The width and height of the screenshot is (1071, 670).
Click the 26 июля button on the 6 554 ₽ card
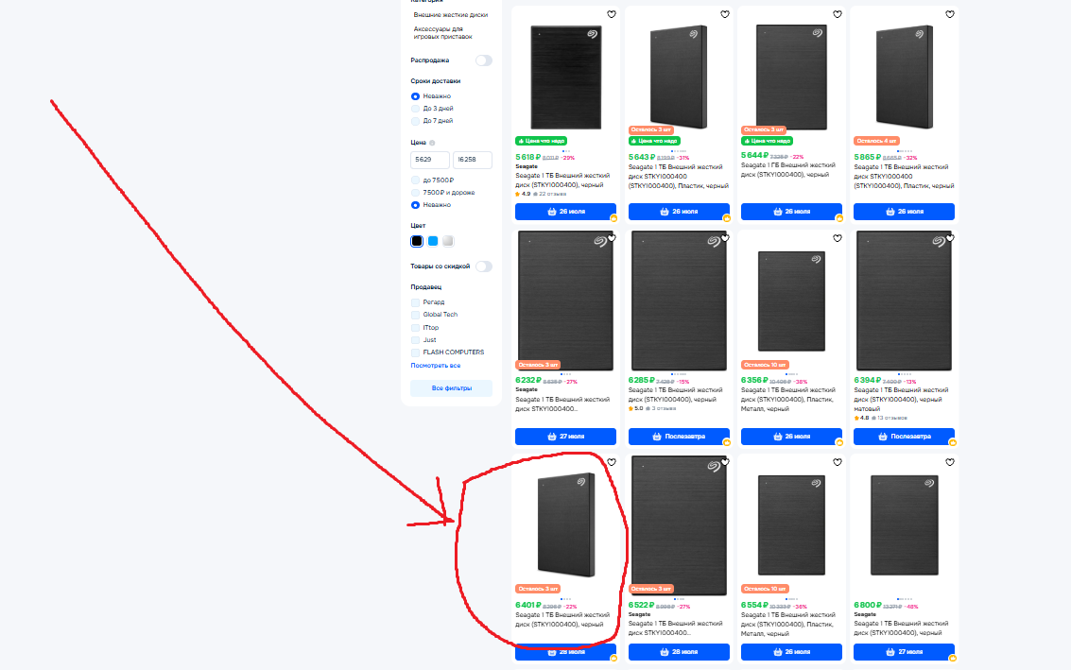(791, 652)
